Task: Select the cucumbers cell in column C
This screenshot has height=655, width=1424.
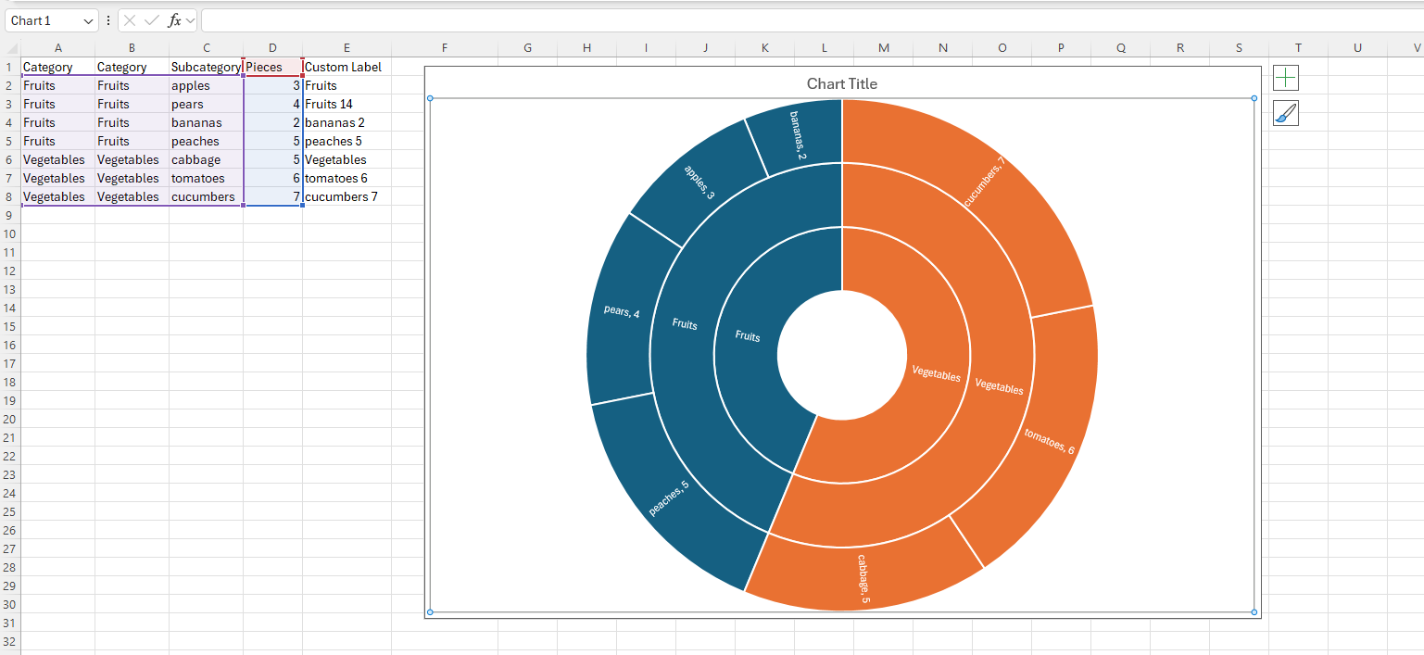Action: click(x=206, y=196)
